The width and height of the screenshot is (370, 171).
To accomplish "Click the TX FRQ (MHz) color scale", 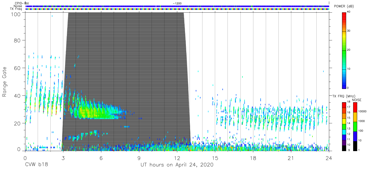I will [x=344, y=126].
